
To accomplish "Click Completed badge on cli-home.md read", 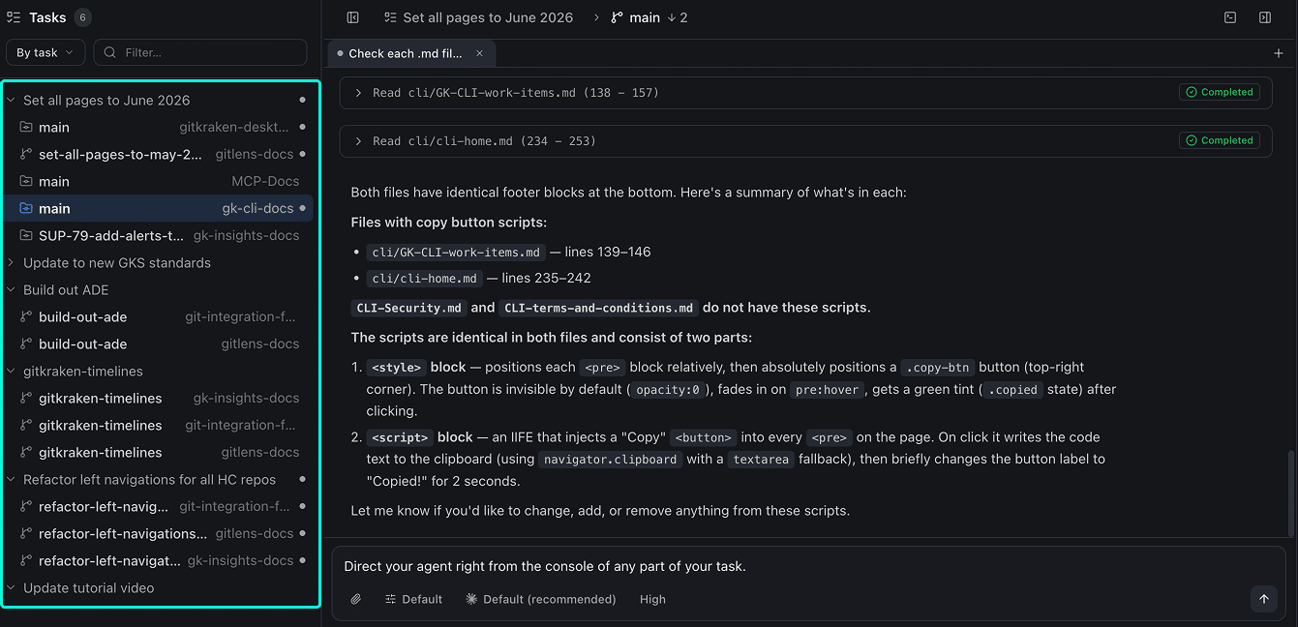I will tap(1220, 140).
